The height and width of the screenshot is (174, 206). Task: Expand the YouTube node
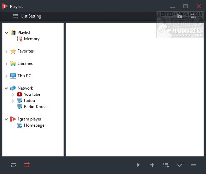(13, 95)
